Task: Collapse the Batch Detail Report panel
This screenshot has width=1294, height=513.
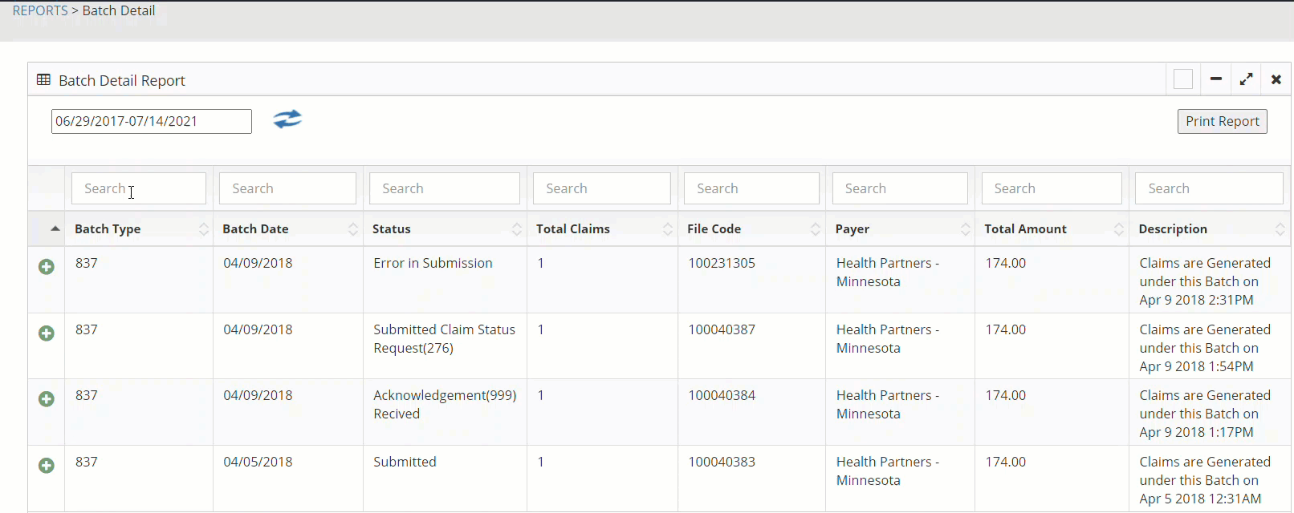Action: pos(1215,79)
